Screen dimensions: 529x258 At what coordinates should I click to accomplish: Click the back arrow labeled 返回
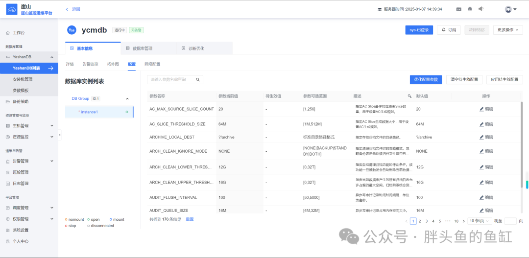[73, 9]
